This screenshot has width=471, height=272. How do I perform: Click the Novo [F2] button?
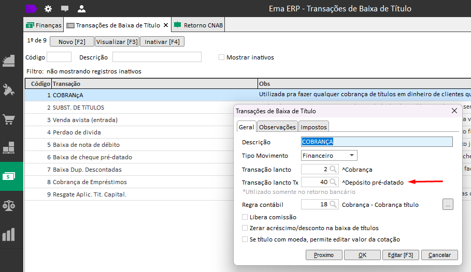click(72, 42)
